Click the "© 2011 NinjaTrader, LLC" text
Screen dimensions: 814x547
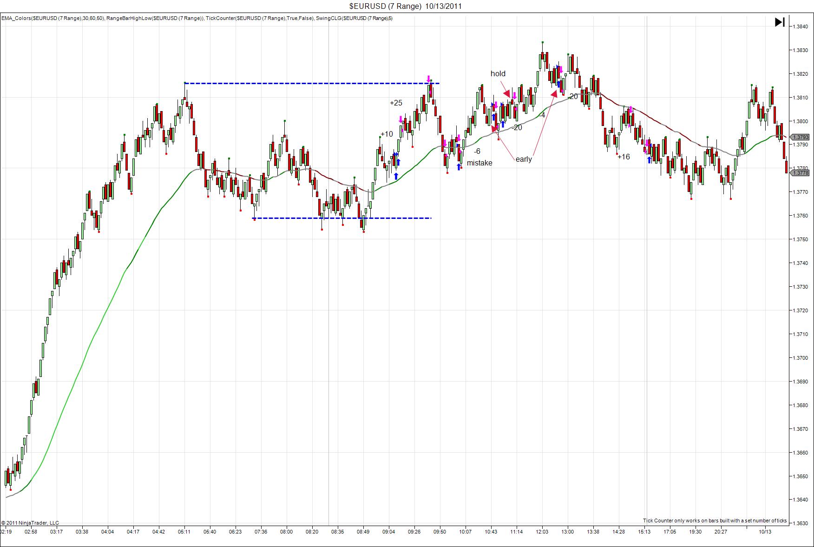point(30,523)
